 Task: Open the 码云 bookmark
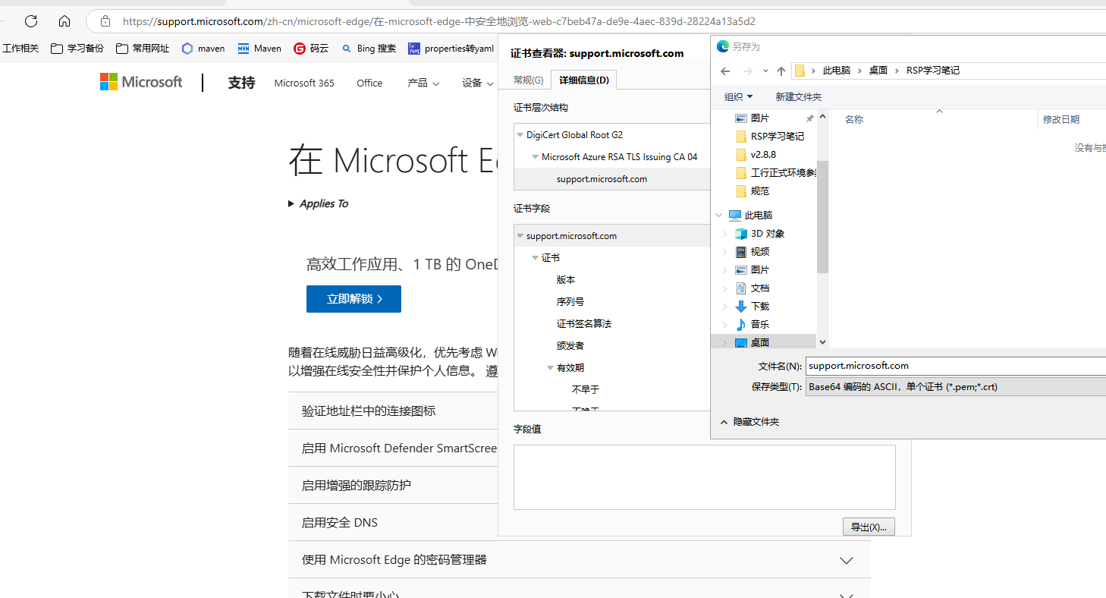(x=311, y=49)
